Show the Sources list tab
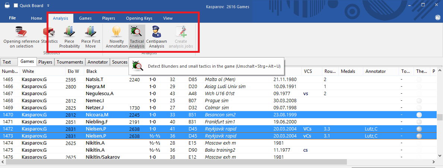Image resolution: width=443 pixels, height=168 pixels. click(x=120, y=62)
